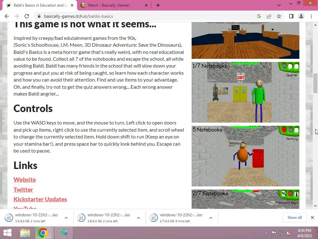The width and height of the screenshot is (318, 239).
Task: Expand options for 3.3/4.5 GB download
Action: pyautogui.click(x=66, y=218)
